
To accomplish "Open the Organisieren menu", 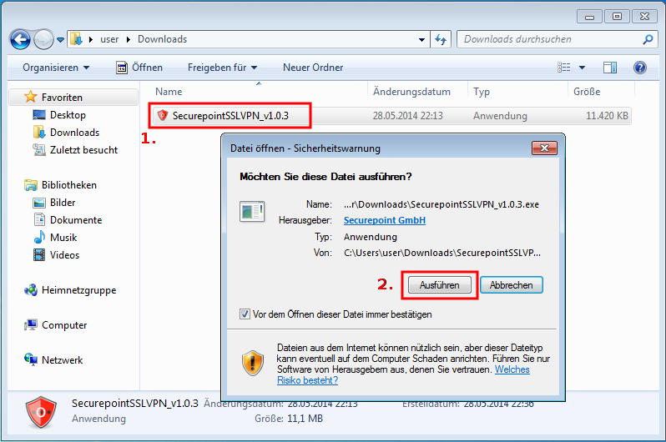I will [x=56, y=68].
